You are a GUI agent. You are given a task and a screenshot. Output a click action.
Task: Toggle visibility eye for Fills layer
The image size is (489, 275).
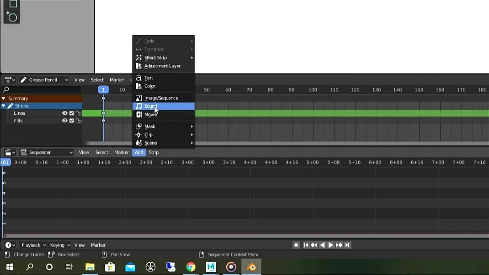(64, 121)
